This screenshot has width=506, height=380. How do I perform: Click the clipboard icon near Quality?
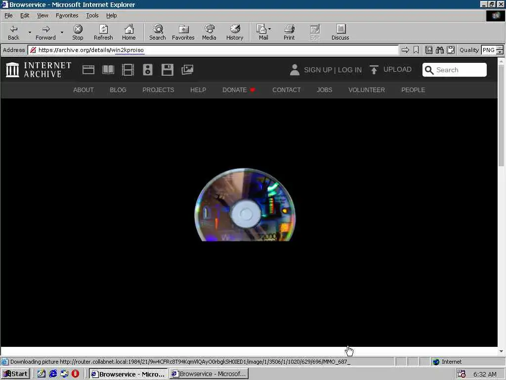pyautogui.click(x=451, y=50)
